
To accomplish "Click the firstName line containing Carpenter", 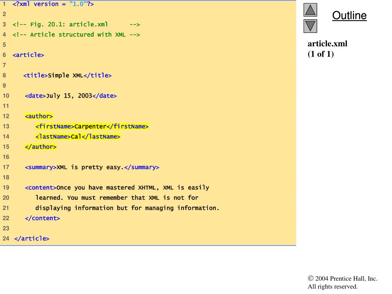I will point(92,126).
